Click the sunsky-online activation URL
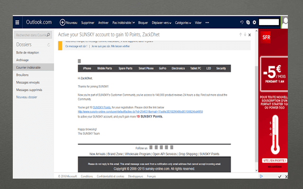 pyautogui.click(x=140, y=112)
